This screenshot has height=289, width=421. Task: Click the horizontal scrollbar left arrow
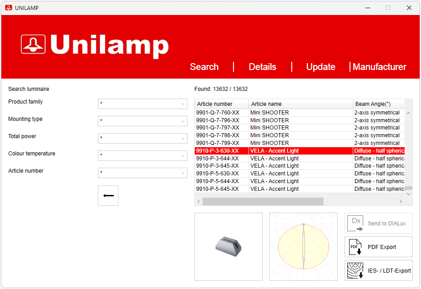199,202
